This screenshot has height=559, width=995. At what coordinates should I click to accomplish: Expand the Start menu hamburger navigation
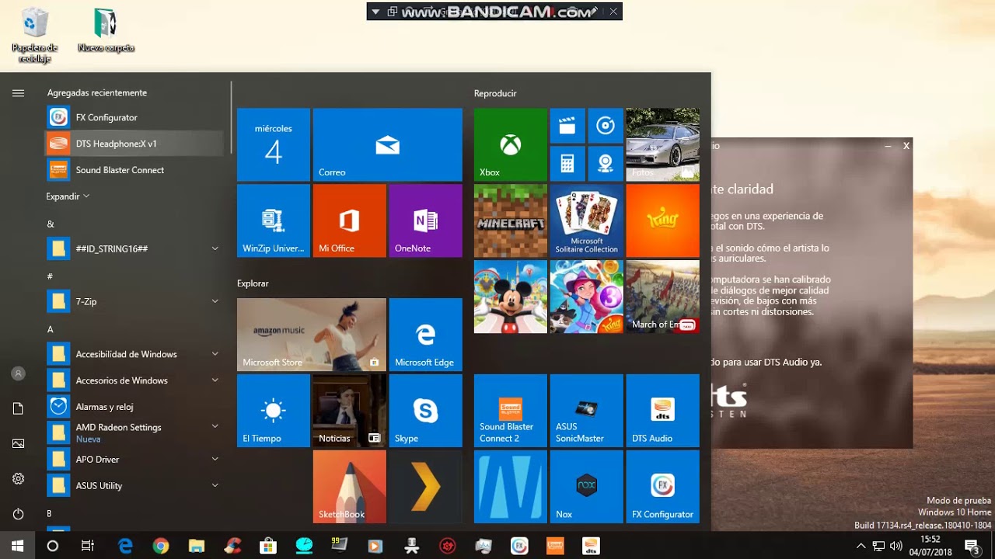pyautogui.click(x=18, y=93)
